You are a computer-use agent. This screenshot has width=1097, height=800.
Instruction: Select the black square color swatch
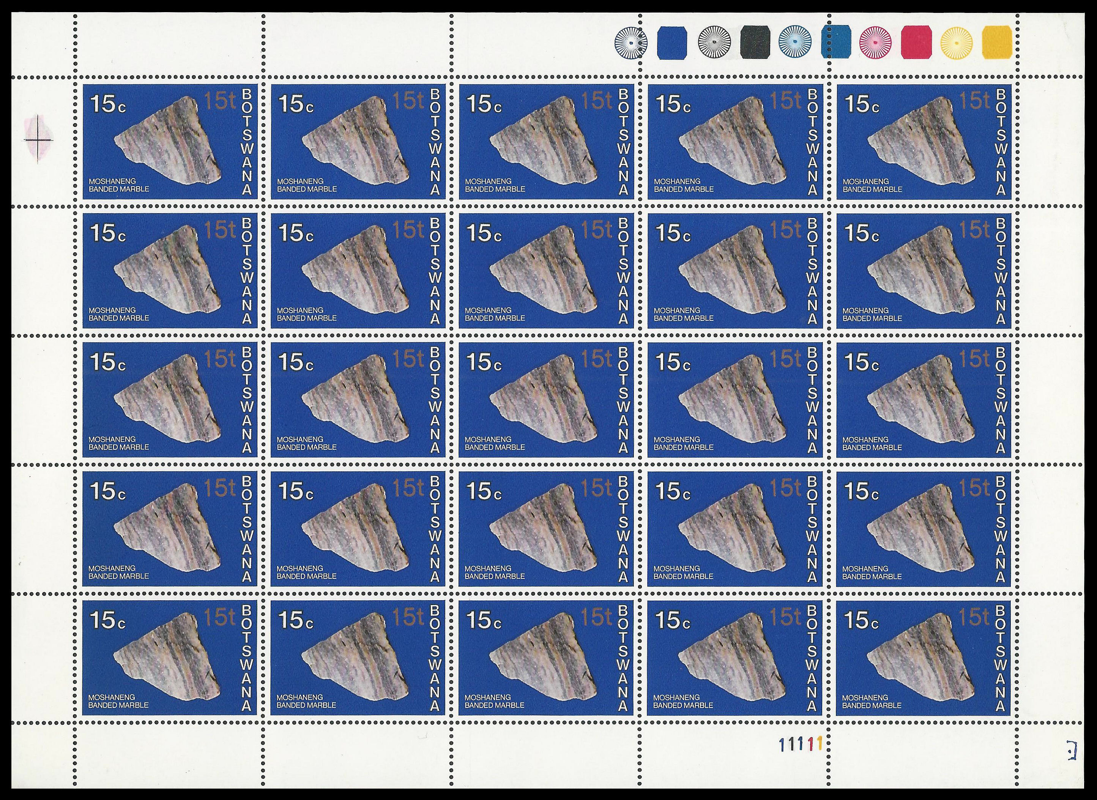755,42
